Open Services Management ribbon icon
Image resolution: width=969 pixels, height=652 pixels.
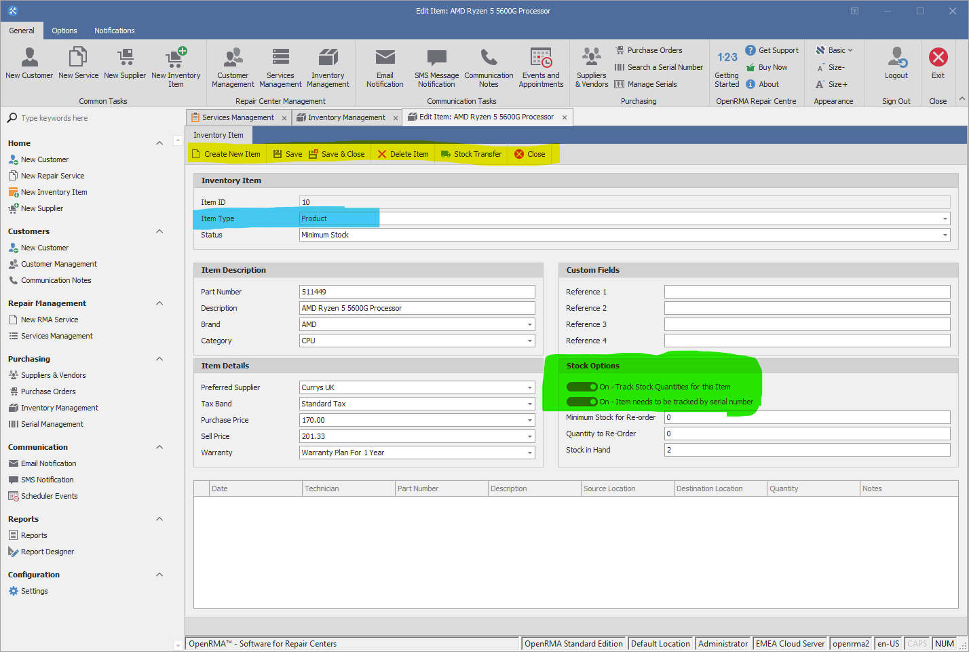[x=280, y=67]
